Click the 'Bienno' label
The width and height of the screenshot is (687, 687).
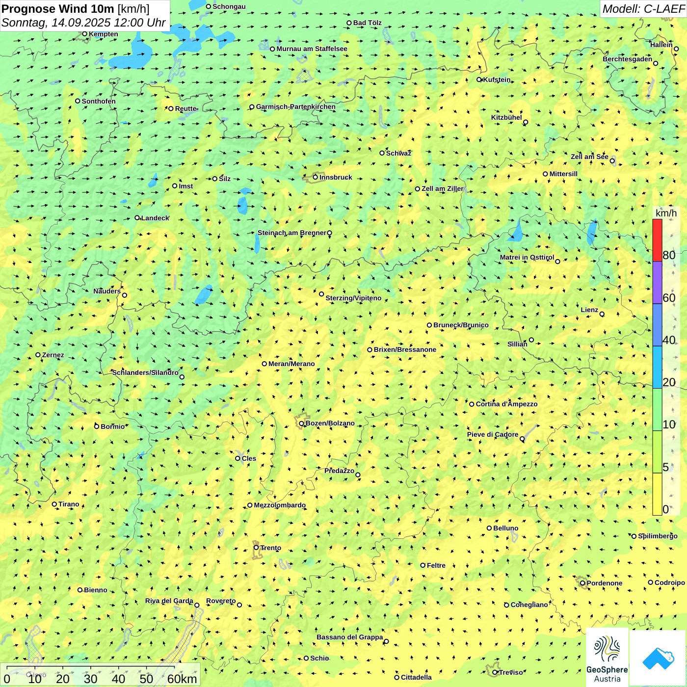pyautogui.click(x=95, y=590)
